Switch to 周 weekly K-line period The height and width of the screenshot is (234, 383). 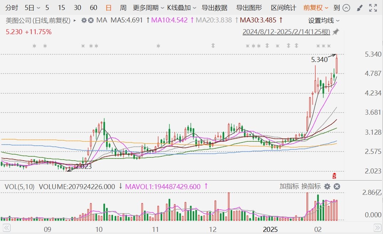click(123, 8)
